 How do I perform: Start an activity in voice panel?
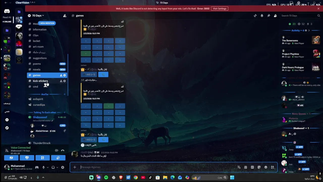(x=43, y=158)
